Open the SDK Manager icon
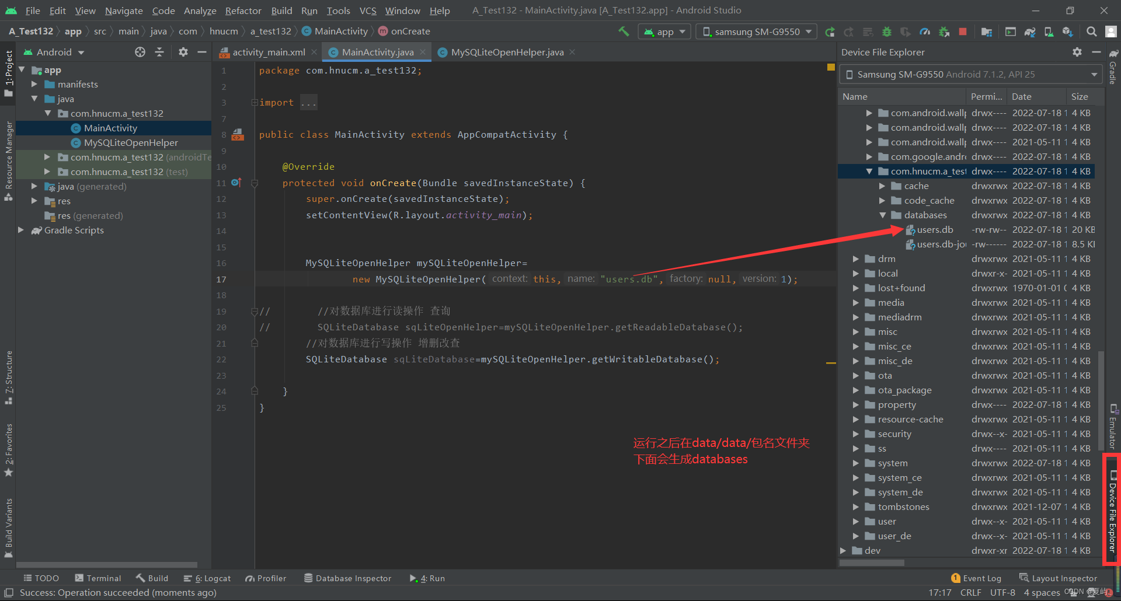Viewport: 1121px width, 601px height. tap(1068, 32)
